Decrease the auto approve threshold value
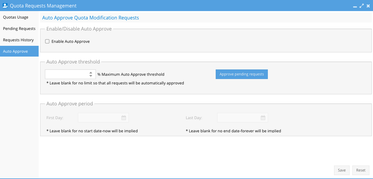 pos(91,76)
